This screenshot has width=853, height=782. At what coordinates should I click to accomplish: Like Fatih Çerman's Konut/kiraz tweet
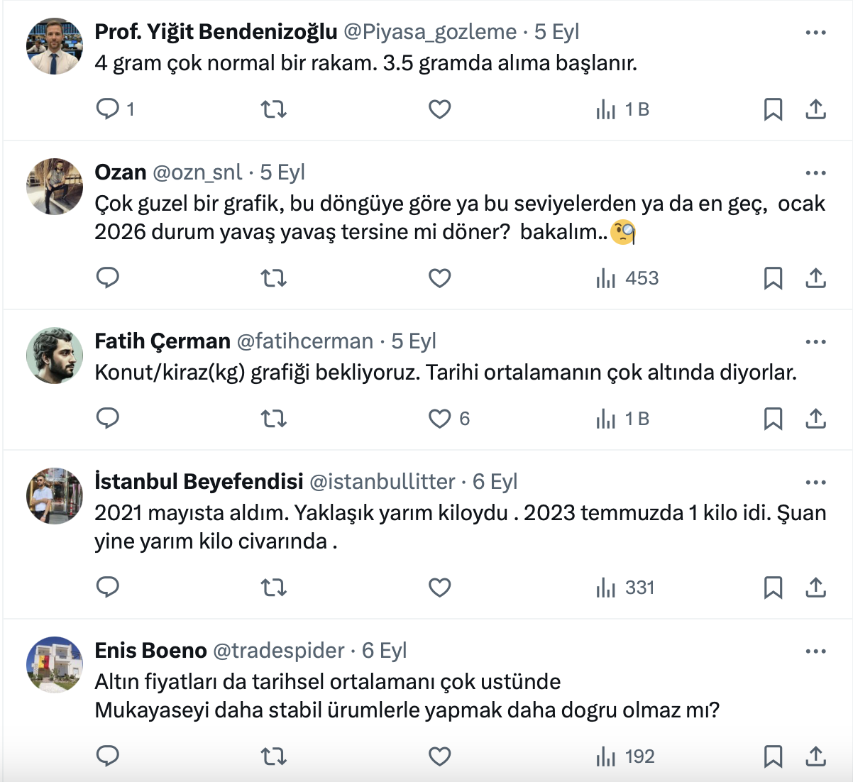tap(440, 419)
